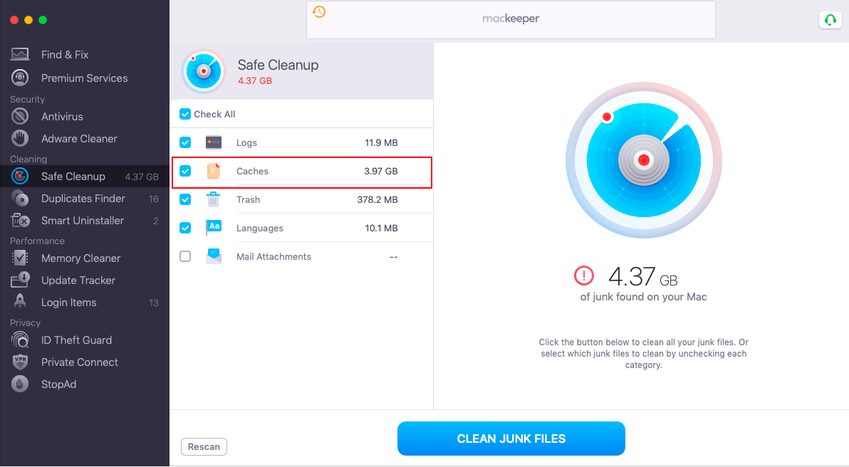Select the Trash 378.2 MB size
The width and height of the screenshot is (849, 467).
pos(377,199)
